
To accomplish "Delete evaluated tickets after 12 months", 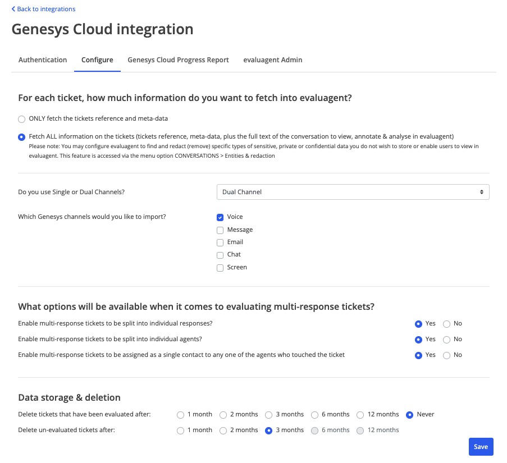I will [360, 415].
